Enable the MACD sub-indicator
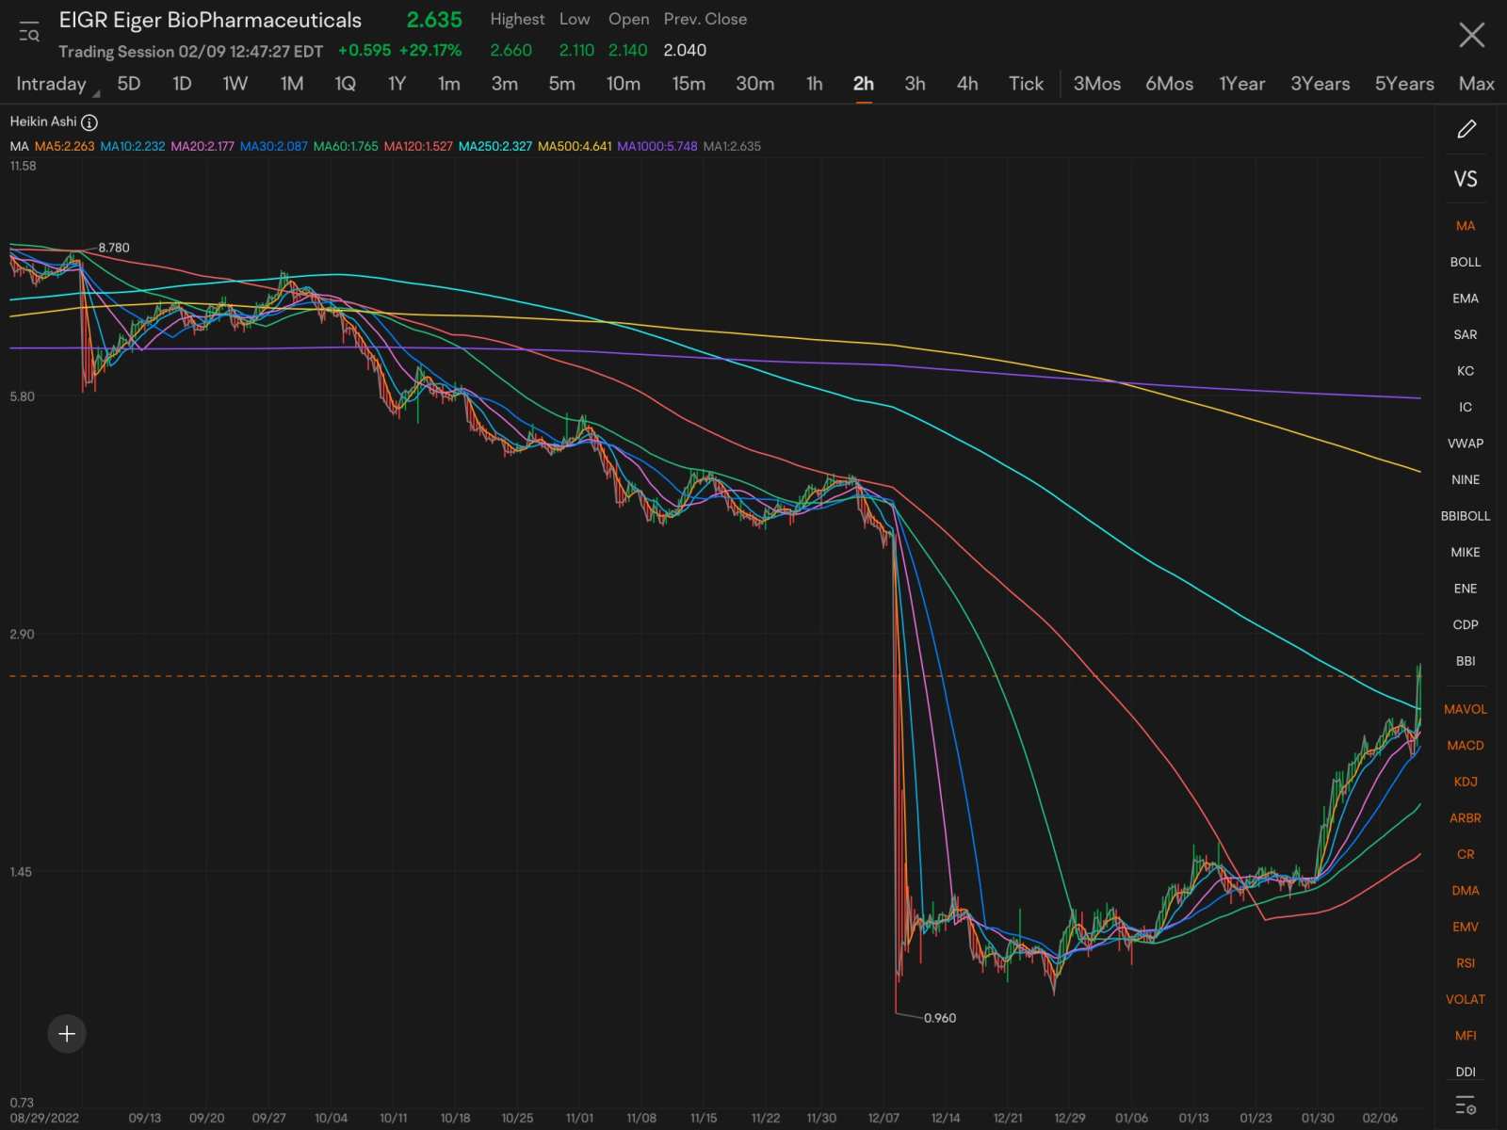 1466,746
